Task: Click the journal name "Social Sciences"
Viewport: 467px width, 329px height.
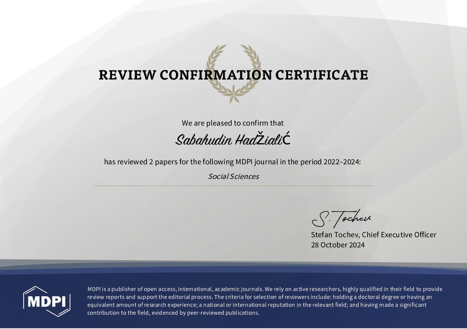Action: click(233, 176)
